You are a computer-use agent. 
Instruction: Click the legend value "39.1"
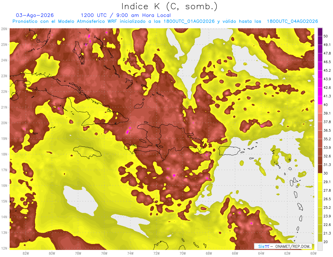click(327, 113)
